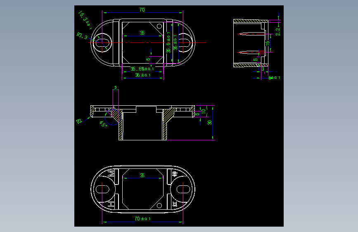
Task: Click the horizontal "36±0.1" dimension below the top view
Action: (x=143, y=75)
